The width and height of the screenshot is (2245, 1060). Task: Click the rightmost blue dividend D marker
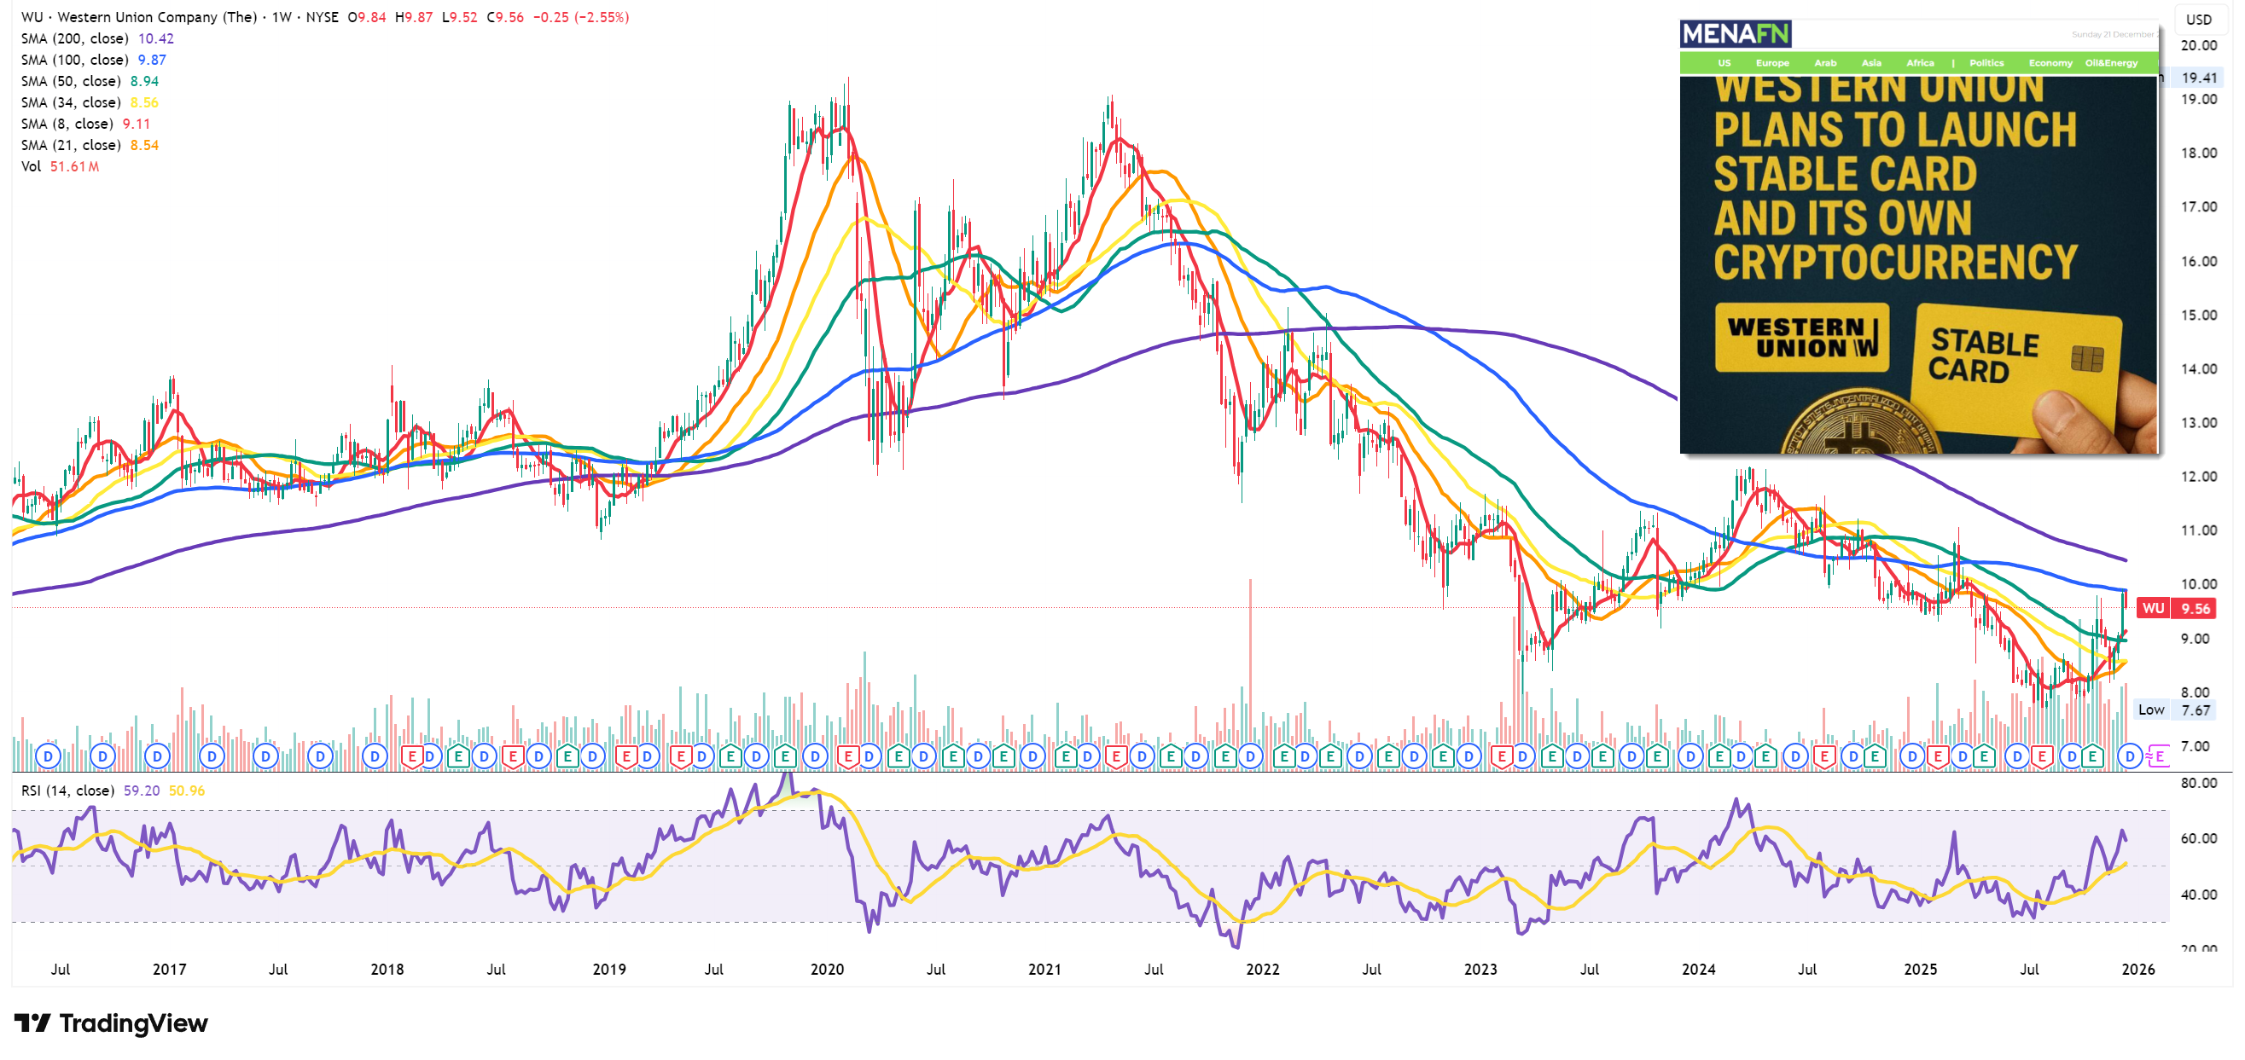[x=2129, y=756]
